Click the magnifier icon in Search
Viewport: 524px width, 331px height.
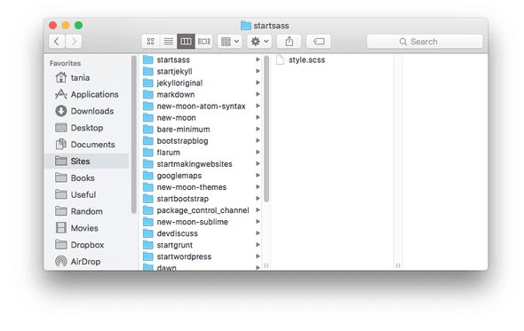(x=403, y=42)
